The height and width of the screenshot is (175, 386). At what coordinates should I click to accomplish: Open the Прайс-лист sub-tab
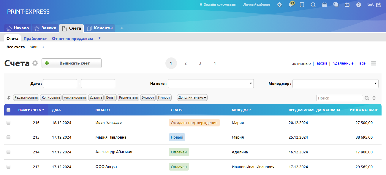(35, 38)
